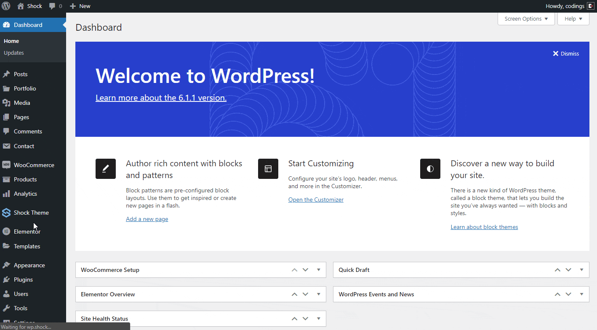The image size is (597, 330).
Task: Click the WordPress logo in admin bar
Action: (5, 6)
